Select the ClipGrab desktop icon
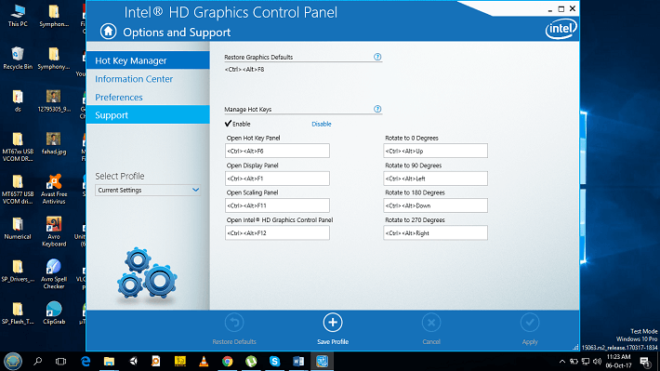660x371 pixels. tap(54, 313)
